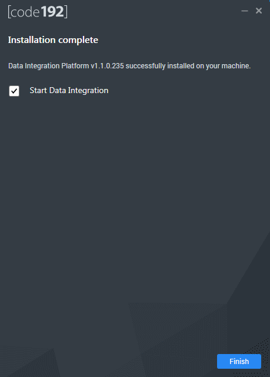Click the "Start Data Integration" label text
Viewport: 270px width, 377px height.
coord(69,90)
